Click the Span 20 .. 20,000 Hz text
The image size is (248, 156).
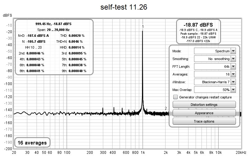point(53,30)
